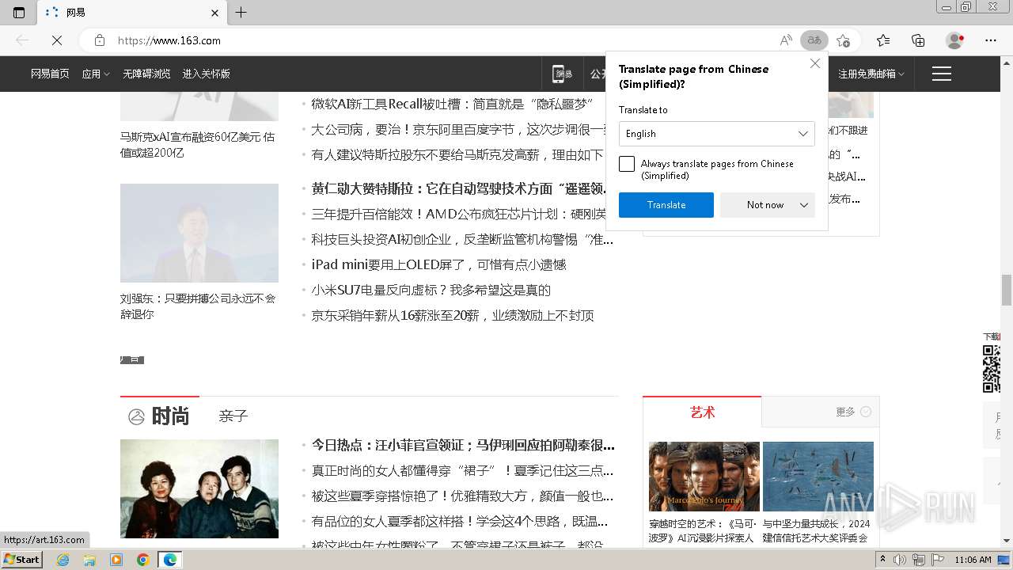Open 刘强东：只要拼搏公司永远不会辞退你 caption
Screen dimensions: 1013x570
[x=198, y=306]
